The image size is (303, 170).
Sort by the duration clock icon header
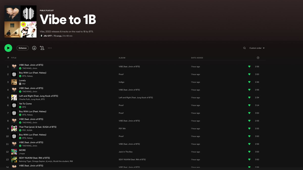(x=258, y=58)
